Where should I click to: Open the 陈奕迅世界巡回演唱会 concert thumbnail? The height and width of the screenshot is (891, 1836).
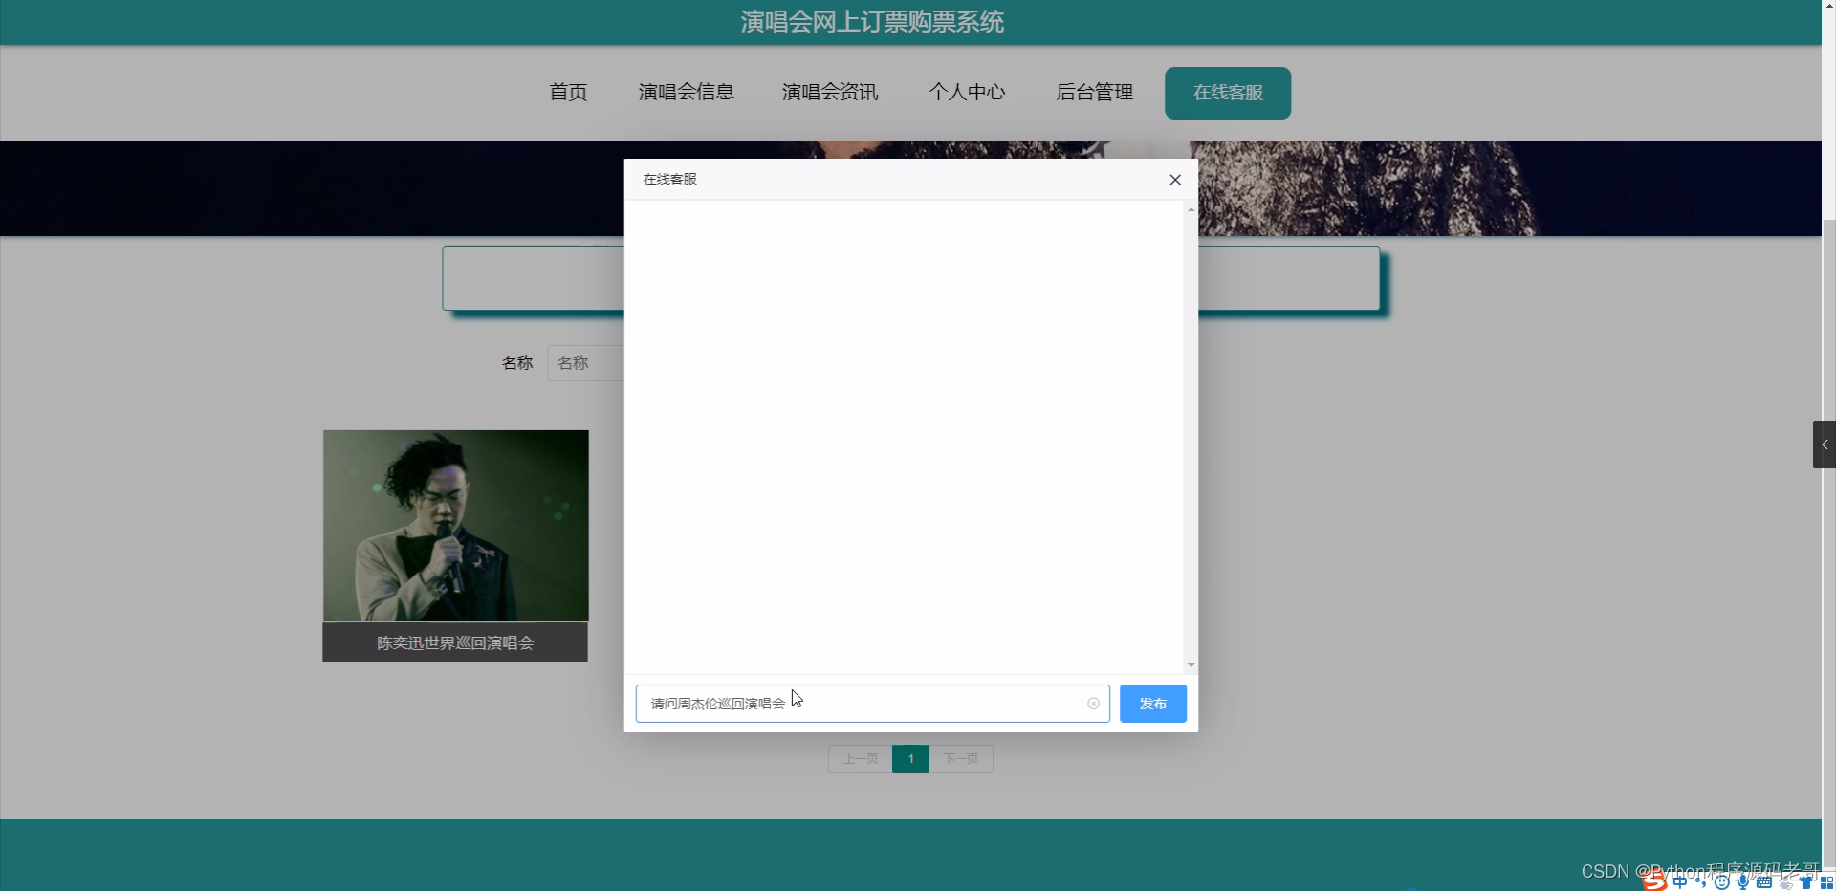pos(455,526)
